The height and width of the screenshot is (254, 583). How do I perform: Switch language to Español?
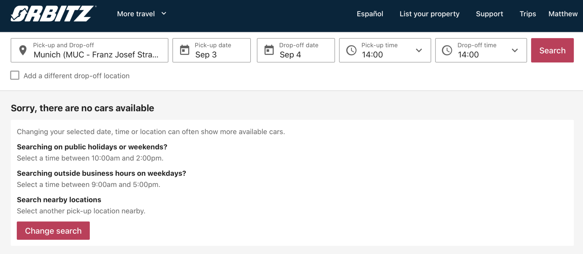370,14
